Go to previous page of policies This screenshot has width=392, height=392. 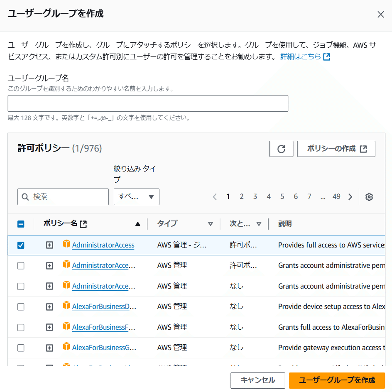coord(215,197)
